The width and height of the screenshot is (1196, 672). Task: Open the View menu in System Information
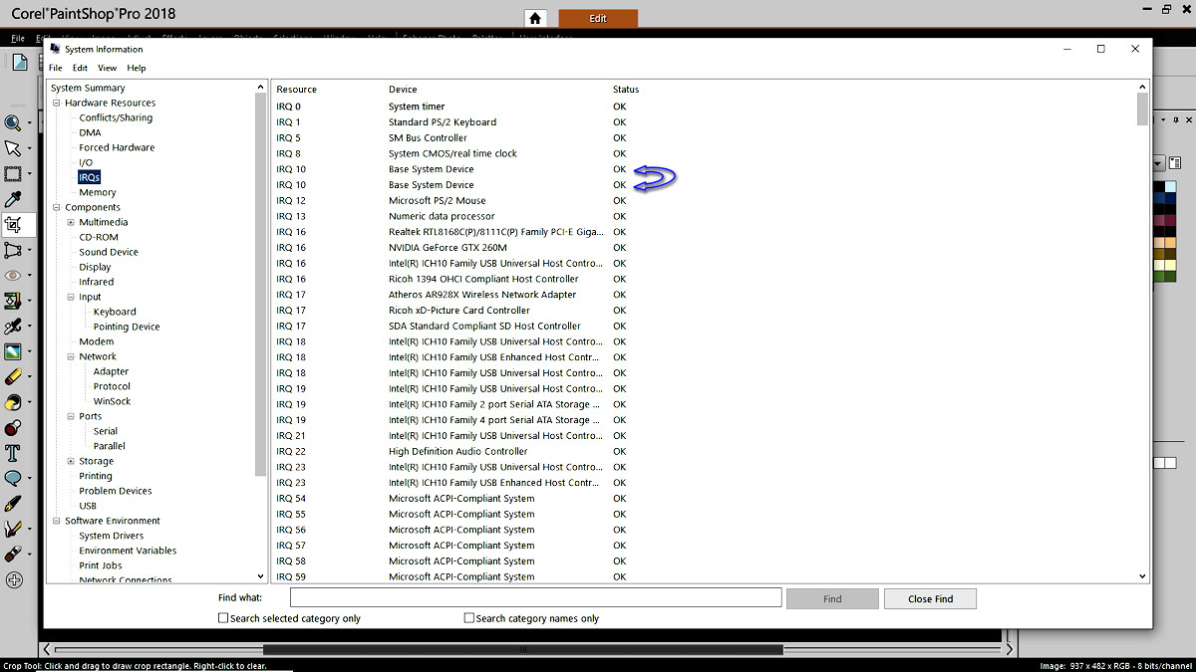pos(107,68)
